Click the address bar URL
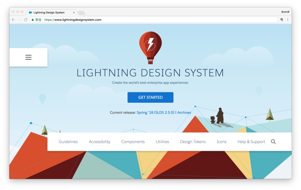This screenshot has width=301, height=190. [x=73, y=20]
